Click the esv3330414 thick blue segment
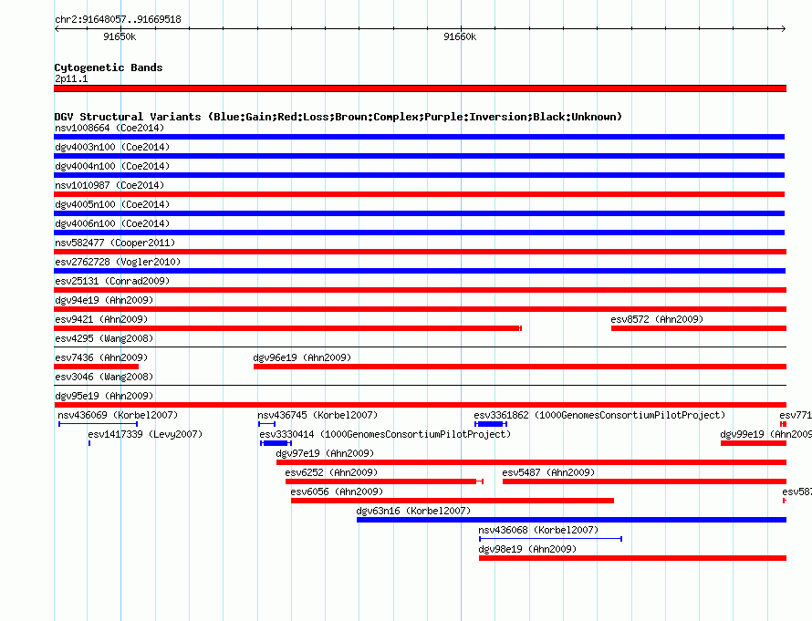Image resolution: width=812 pixels, height=621 pixels. point(276,443)
